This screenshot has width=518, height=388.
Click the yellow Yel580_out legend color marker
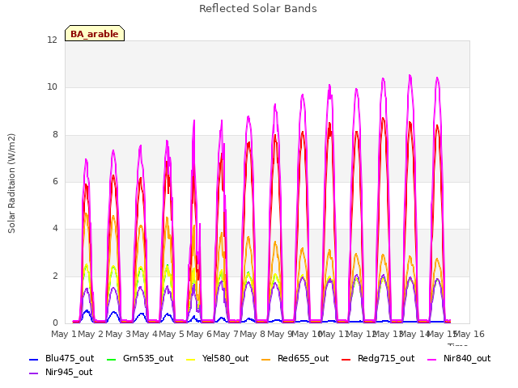coord(191,360)
